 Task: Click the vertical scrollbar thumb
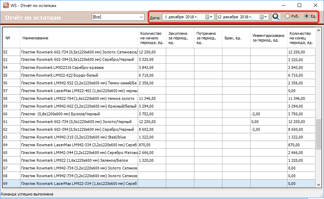tap(318, 134)
